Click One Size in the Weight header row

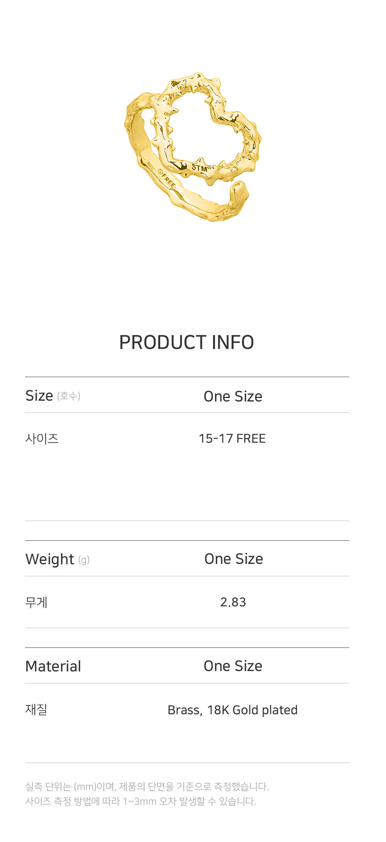coord(234,559)
